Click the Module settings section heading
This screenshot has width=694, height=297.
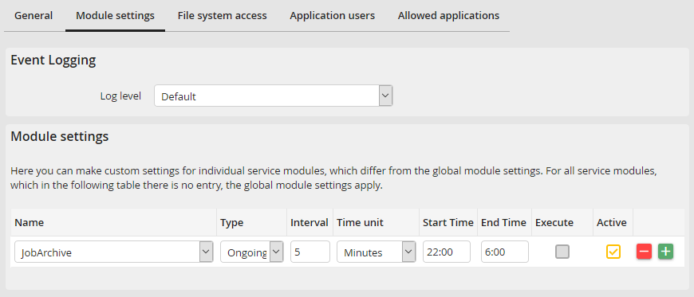(x=59, y=137)
